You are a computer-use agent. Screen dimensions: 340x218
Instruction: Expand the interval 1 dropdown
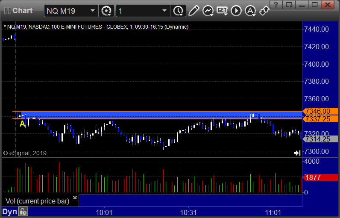(x=165, y=11)
